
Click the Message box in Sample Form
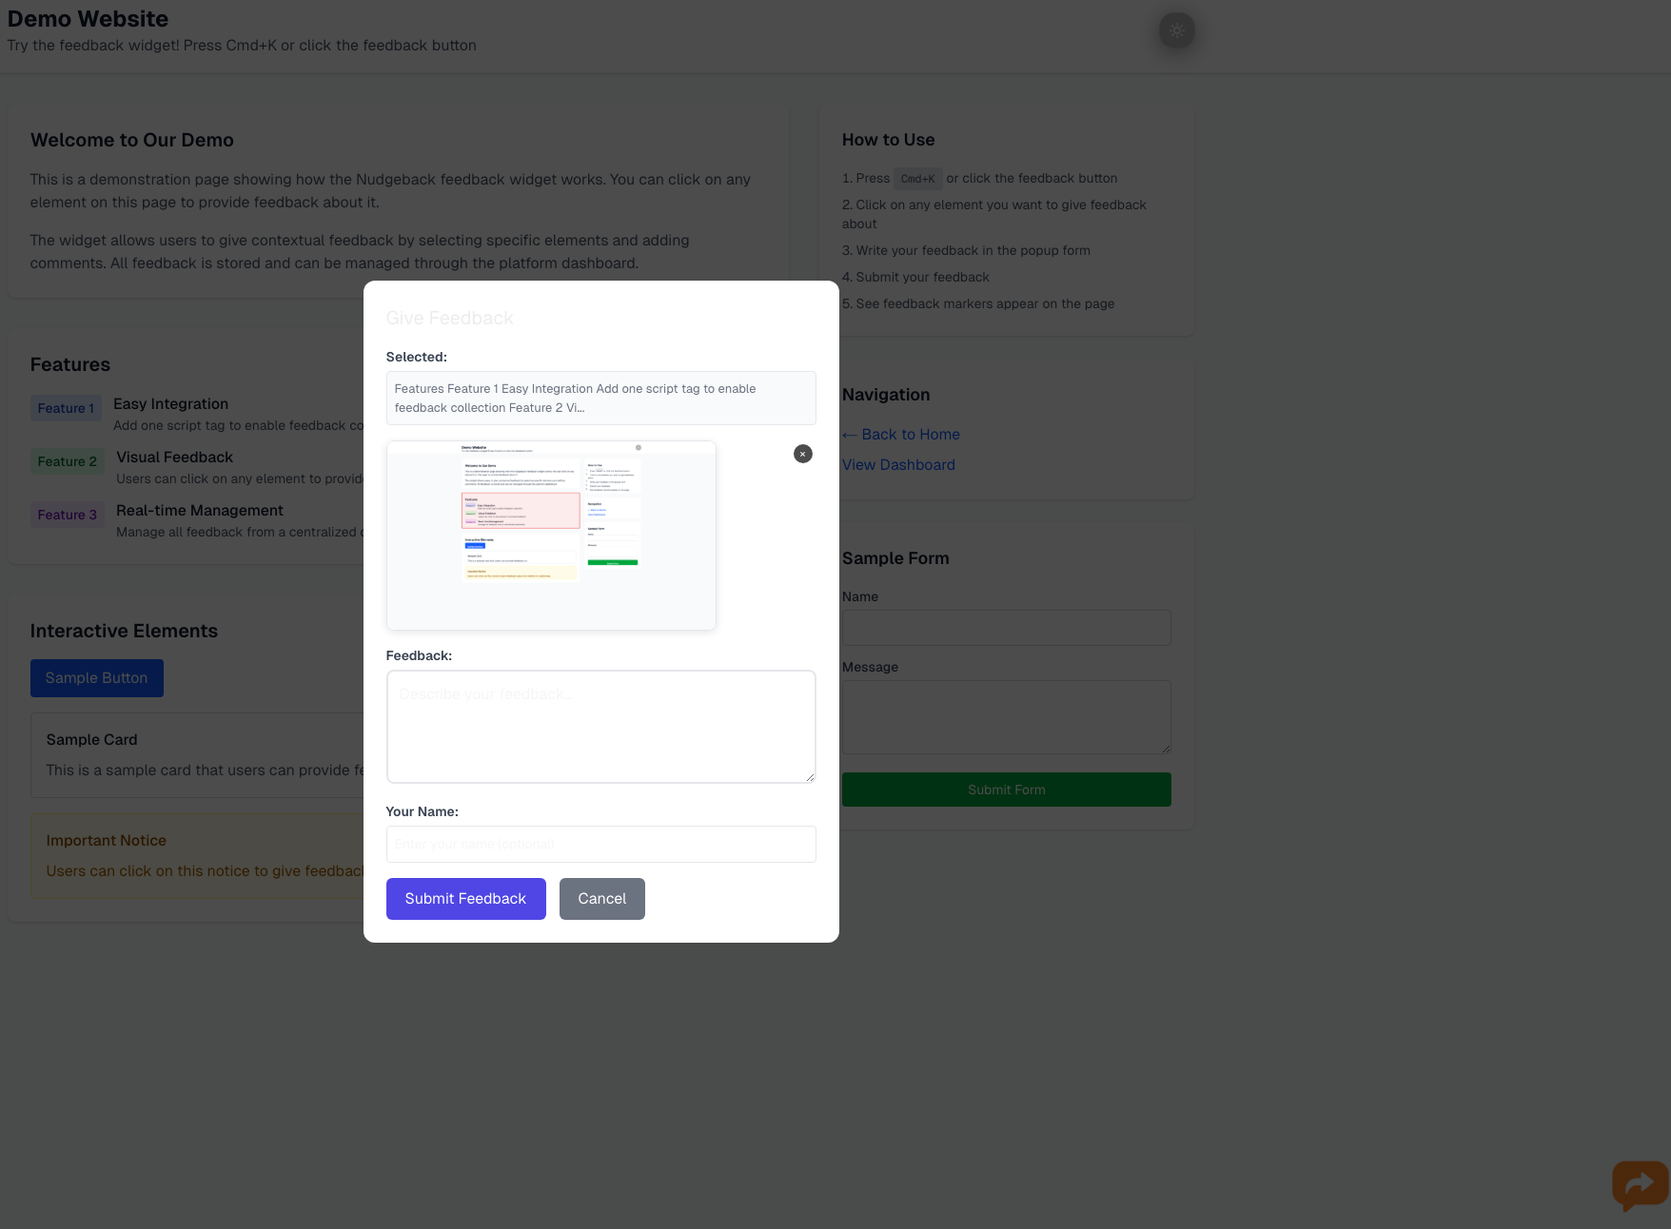(1005, 716)
